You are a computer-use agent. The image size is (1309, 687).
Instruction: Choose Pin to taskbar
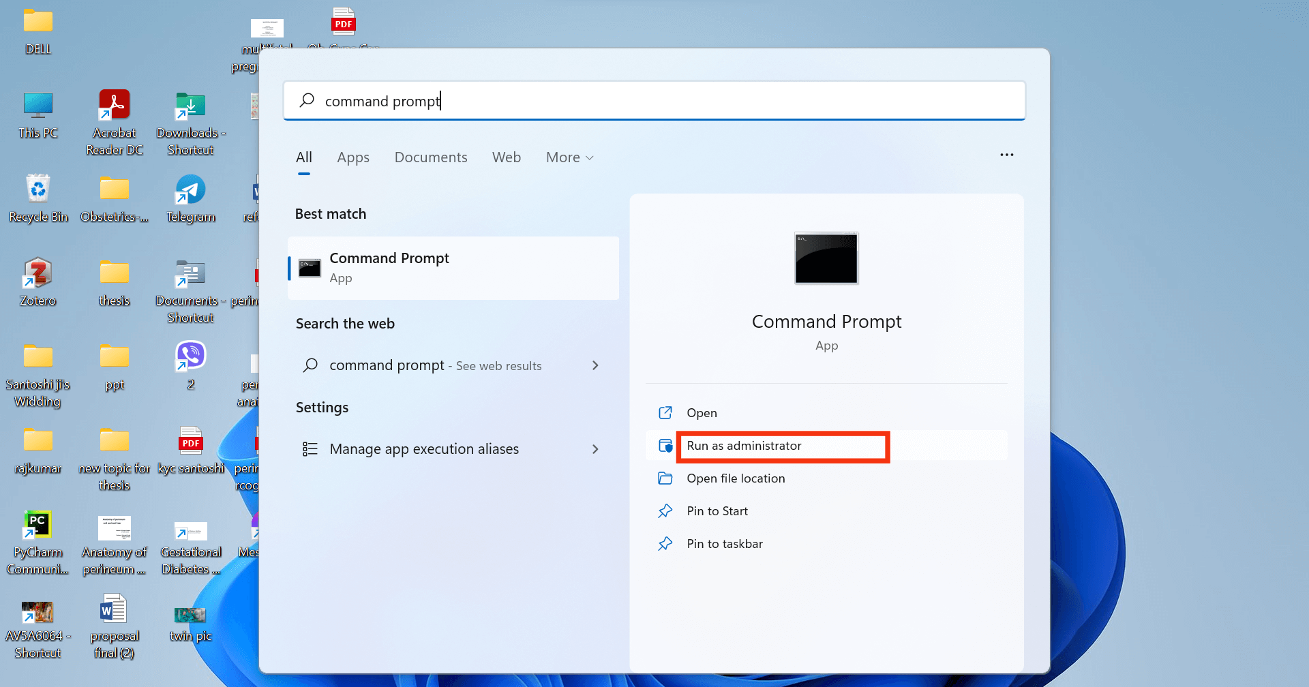point(826,544)
